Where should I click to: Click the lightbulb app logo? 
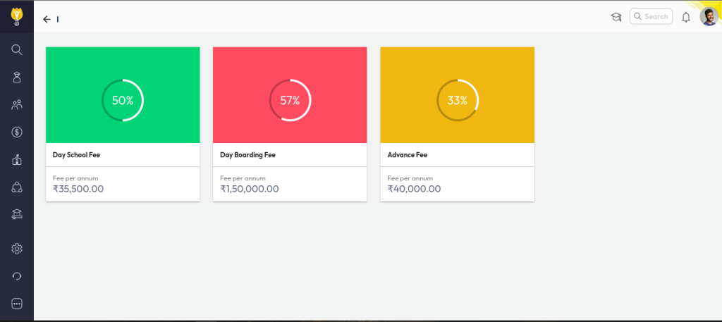(x=17, y=16)
